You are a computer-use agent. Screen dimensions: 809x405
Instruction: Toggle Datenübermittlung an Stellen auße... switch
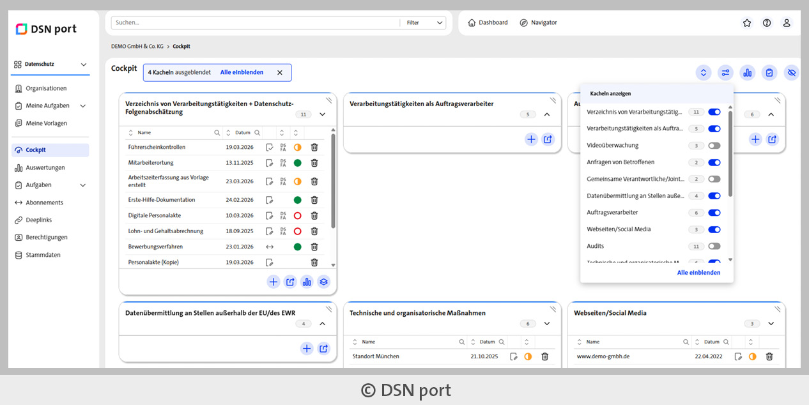714,196
